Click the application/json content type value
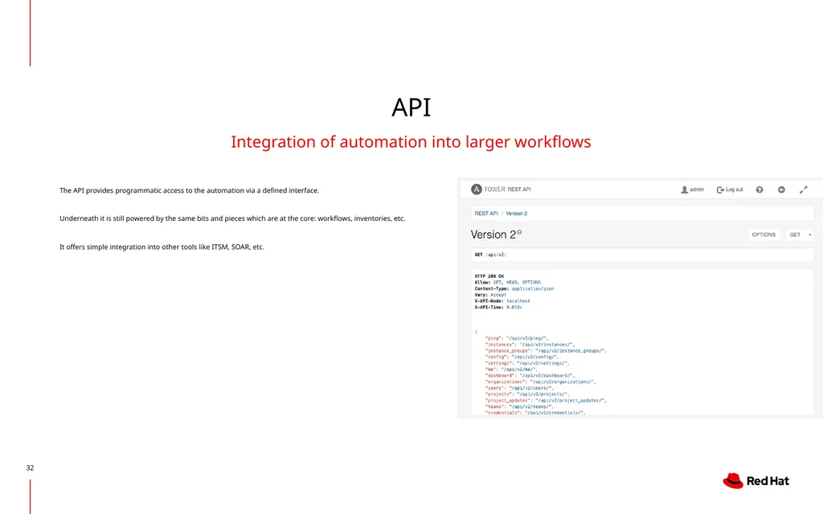 click(533, 288)
